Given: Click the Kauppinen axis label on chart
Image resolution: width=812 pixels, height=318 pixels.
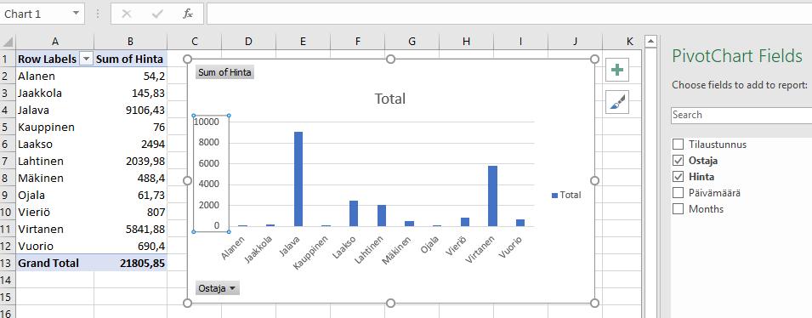Looking at the screenshot, I should [311, 253].
